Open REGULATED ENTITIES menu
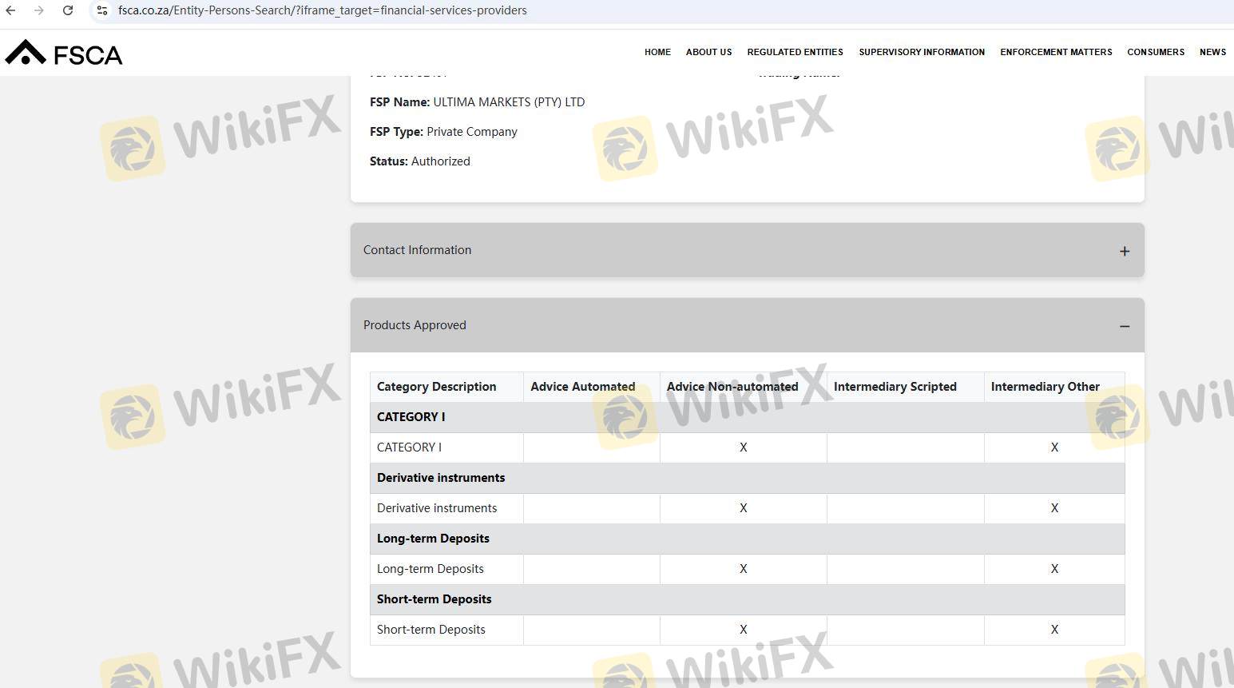The image size is (1234, 688). (x=795, y=52)
